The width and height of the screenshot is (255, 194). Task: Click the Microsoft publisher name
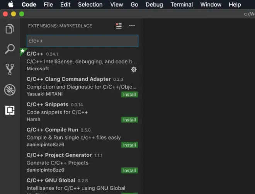click(38, 69)
